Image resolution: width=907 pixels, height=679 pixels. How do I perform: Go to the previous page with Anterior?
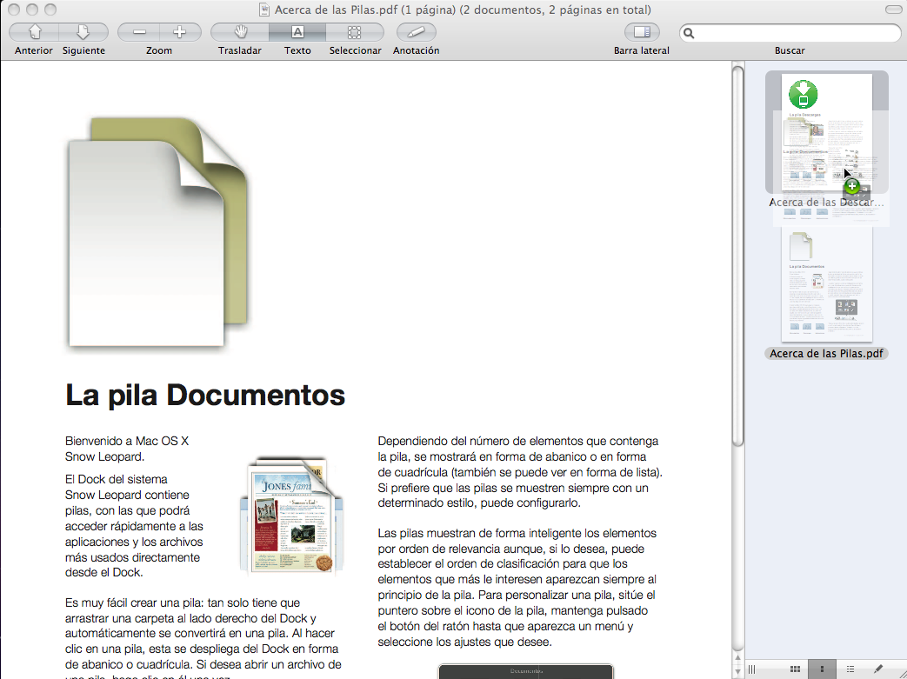click(x=34, y=32)
